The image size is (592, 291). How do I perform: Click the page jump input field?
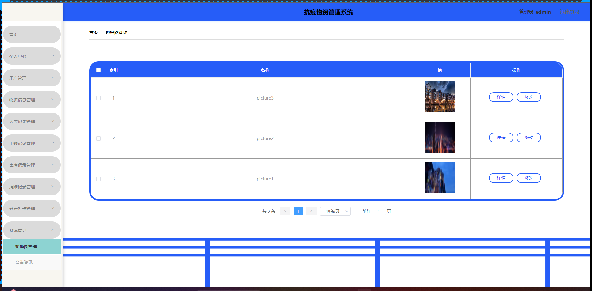[x=379, y=211]
